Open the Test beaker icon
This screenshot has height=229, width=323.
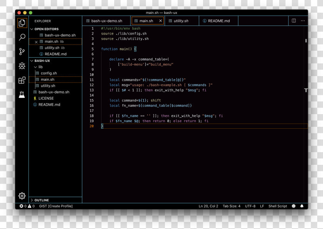tap(22, 95)
